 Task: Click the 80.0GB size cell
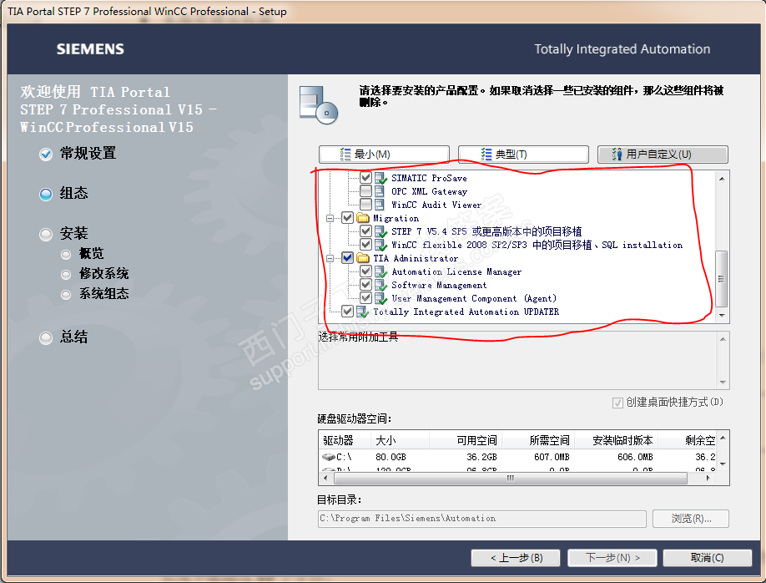point(391,458)
